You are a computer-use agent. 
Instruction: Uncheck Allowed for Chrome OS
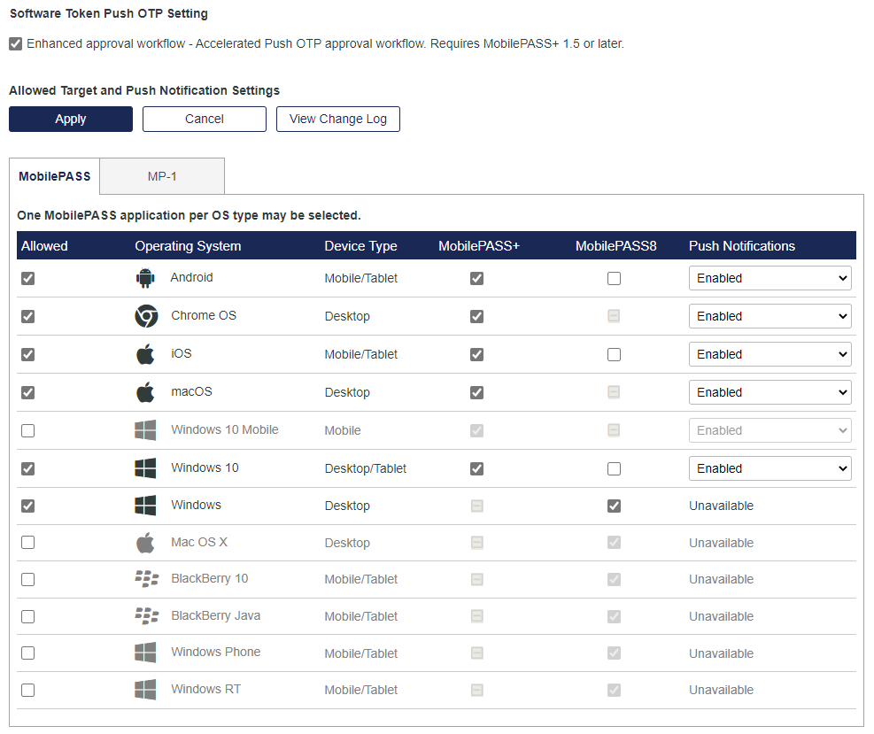click(27, 316)
